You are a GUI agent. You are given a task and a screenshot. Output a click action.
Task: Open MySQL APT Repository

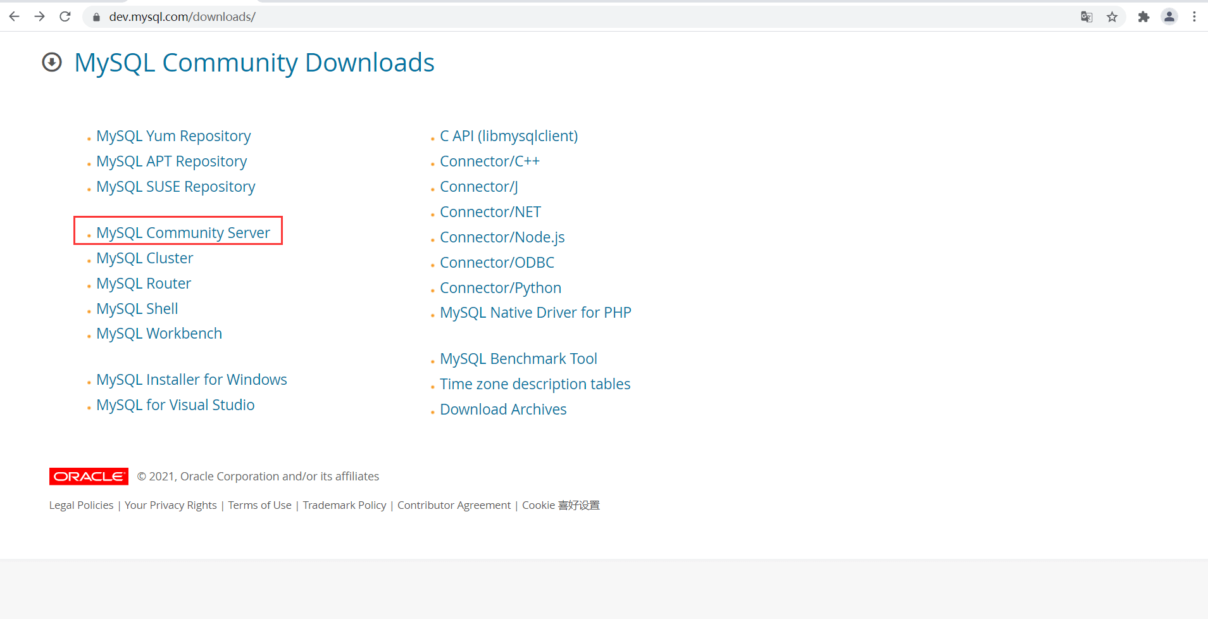[171, 161]
